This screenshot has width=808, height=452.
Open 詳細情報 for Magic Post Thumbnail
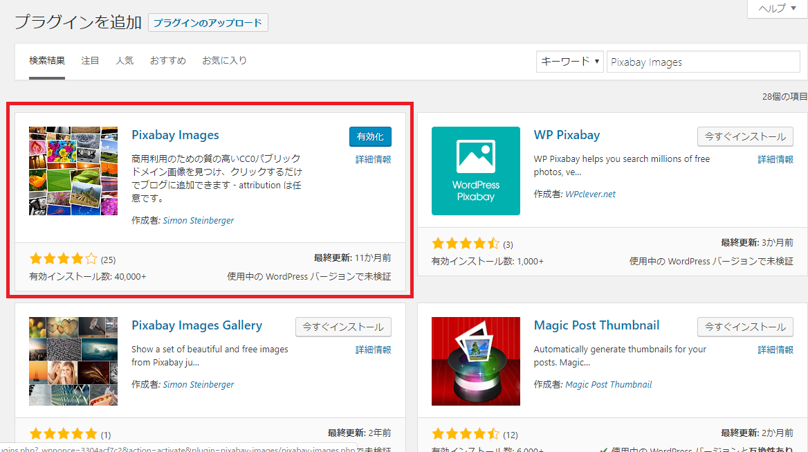pyautogui.click(x=775, y=350)
